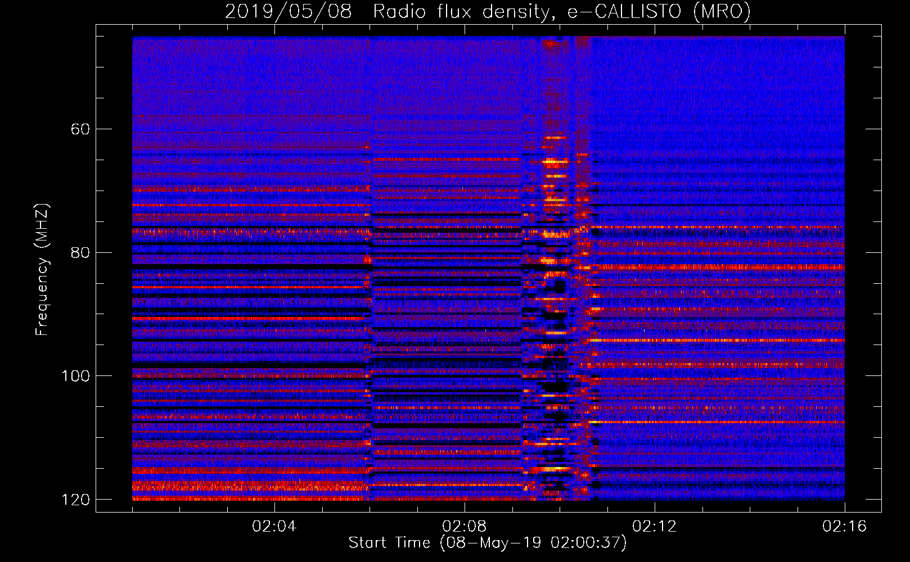Click the 80 frequency tick label
This screenshot has width=910, height=562.
click(81, 252)
